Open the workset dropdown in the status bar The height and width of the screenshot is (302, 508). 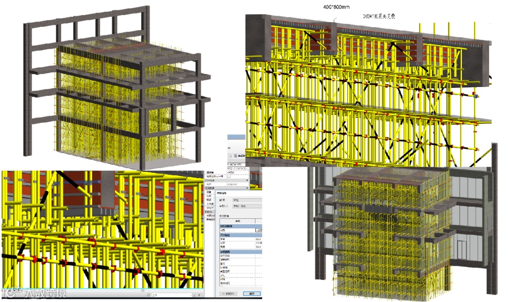[x=172, y=295]
